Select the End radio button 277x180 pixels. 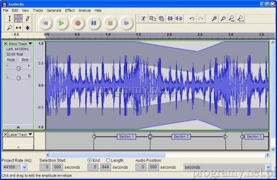pyautogui.click(x=90, y=160)
